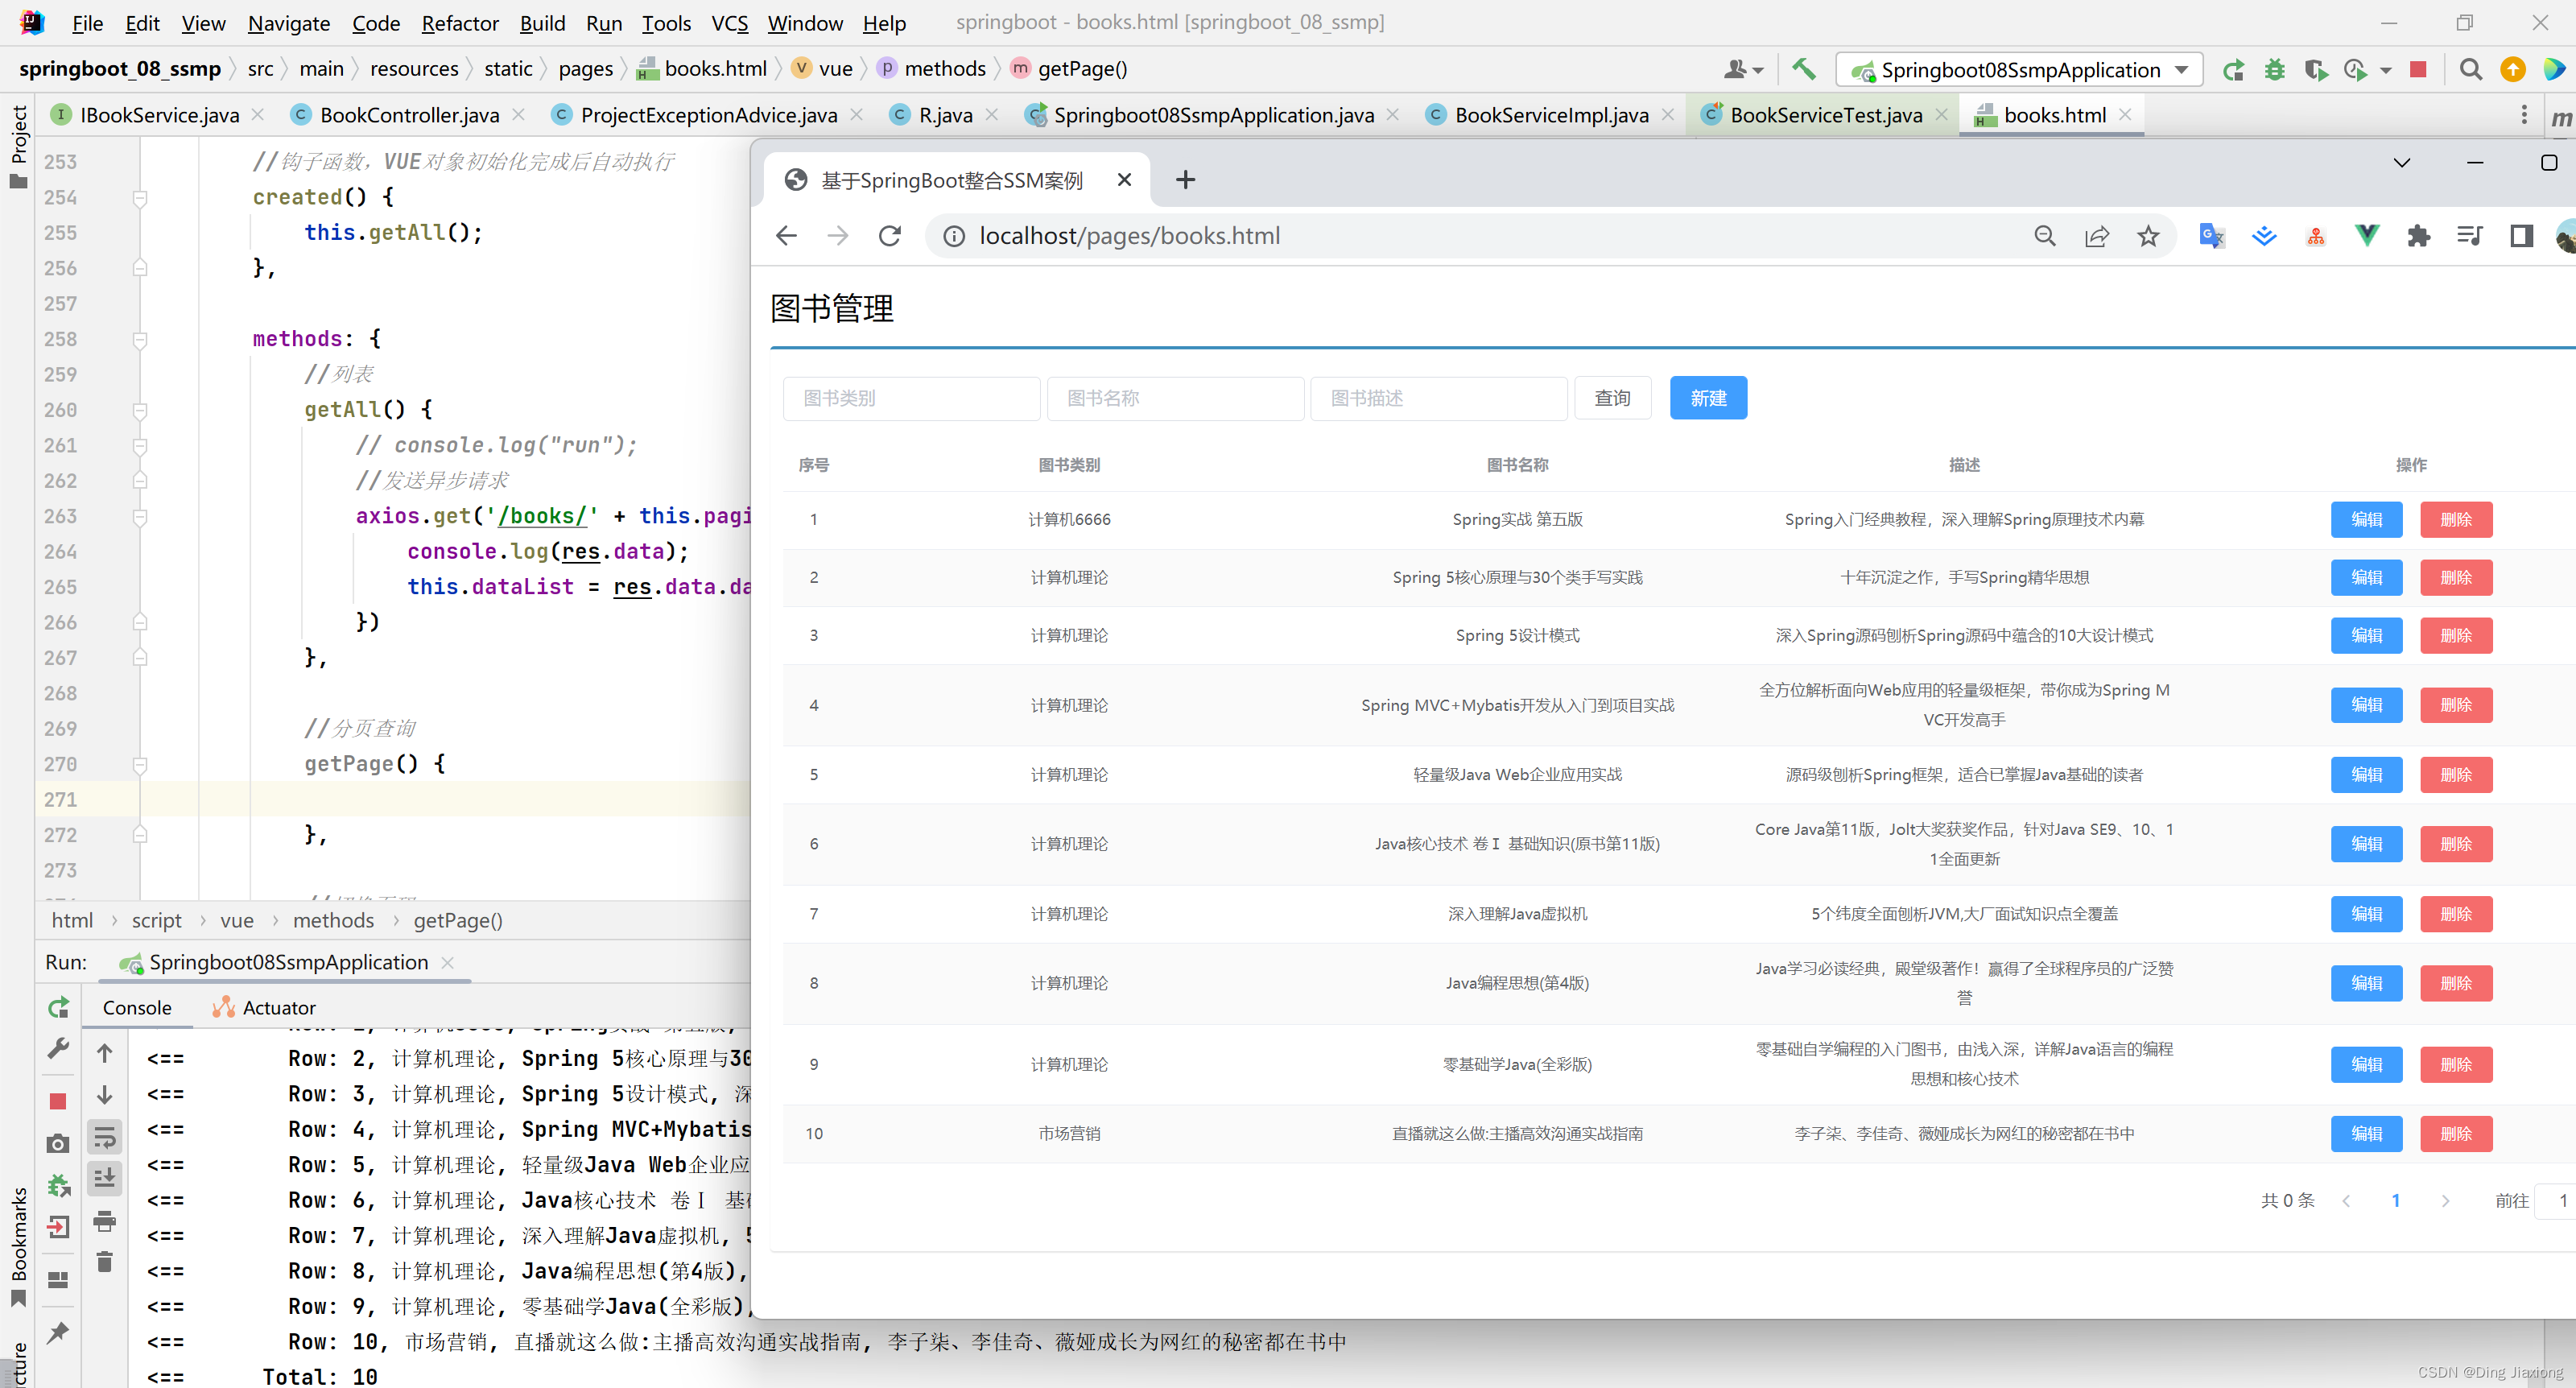Click the 图书名称 input field
The width and height of the screenshot is (2576, 1388).
(1175, 397)
